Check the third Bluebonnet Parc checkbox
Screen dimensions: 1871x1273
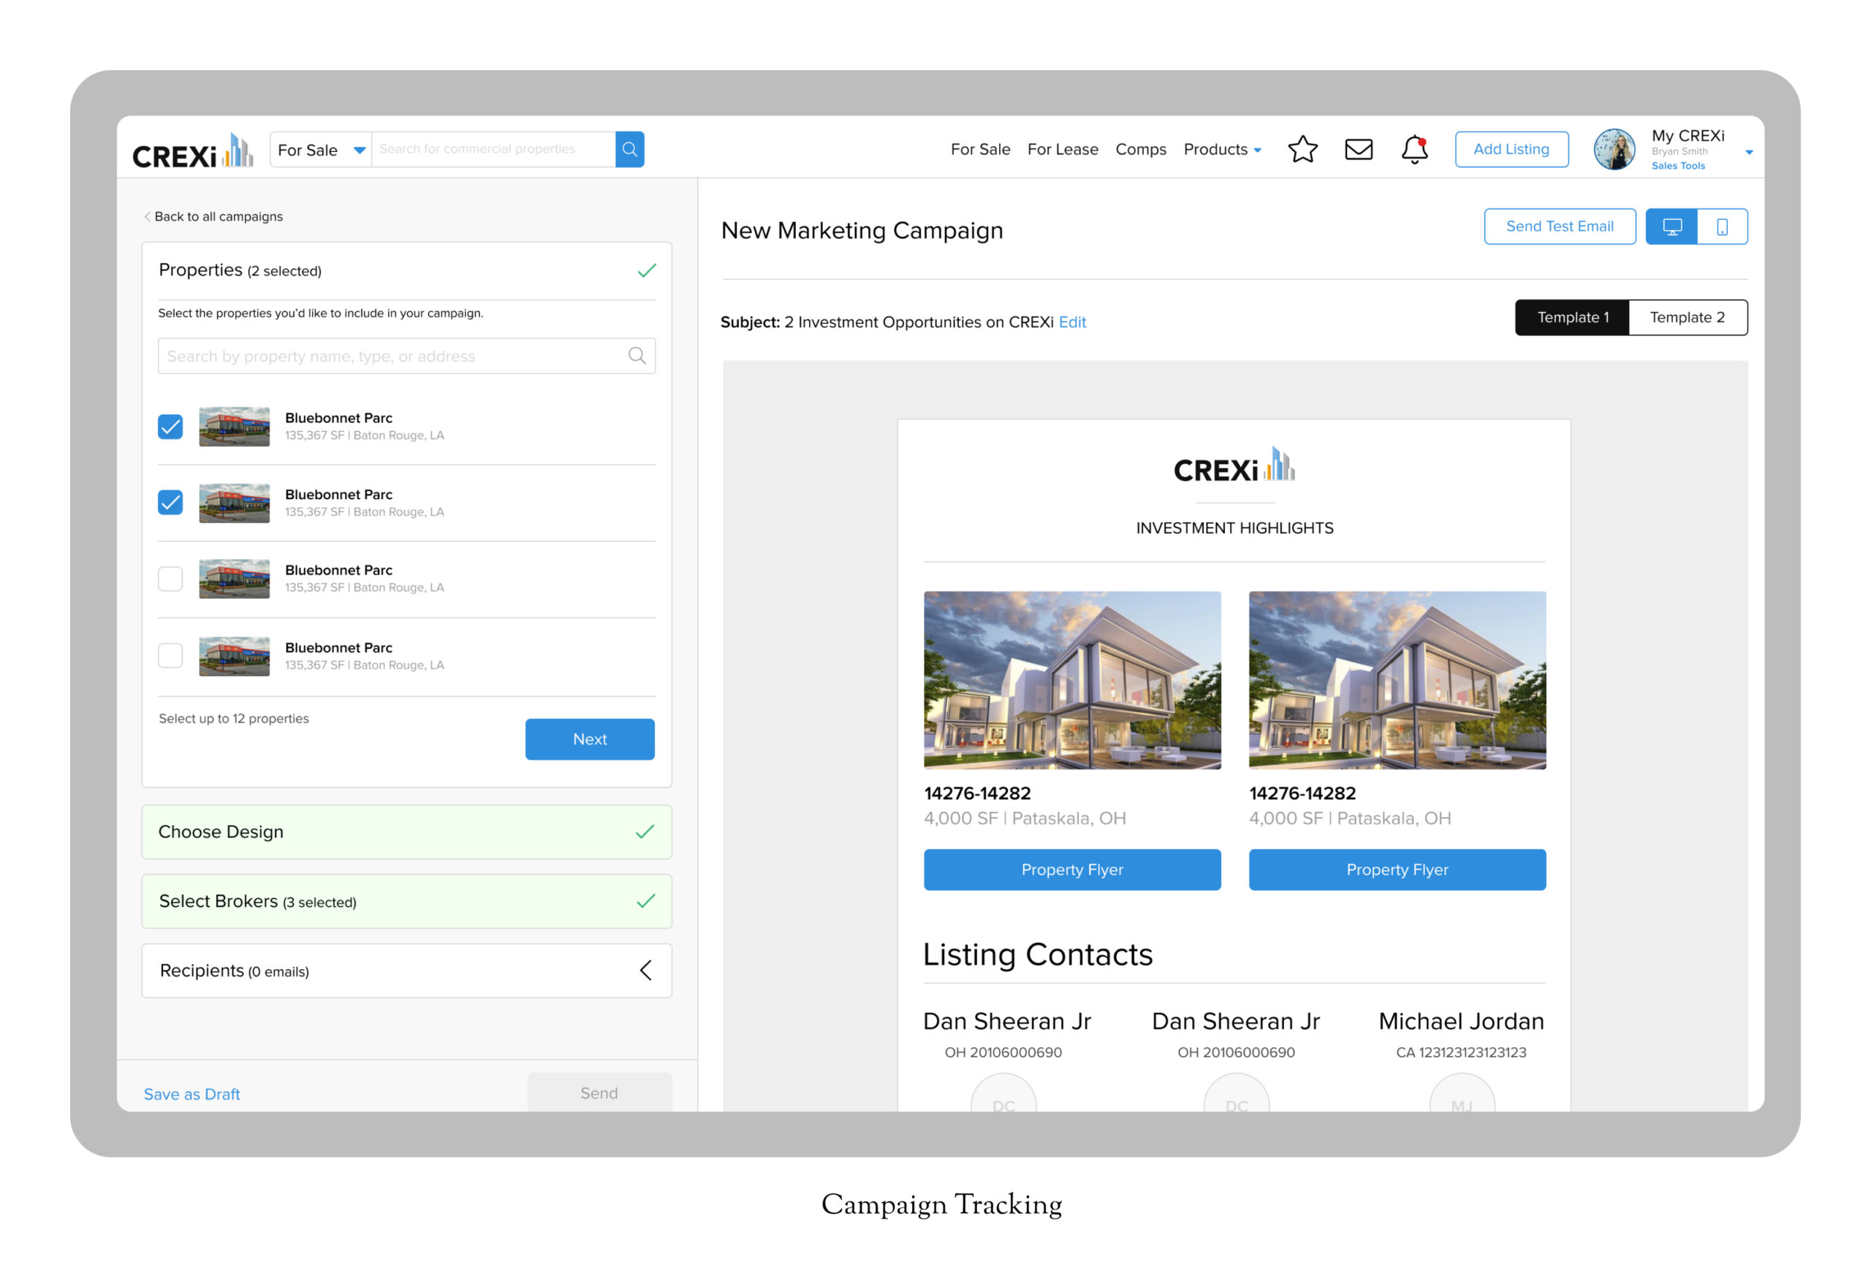pos(171,579)
